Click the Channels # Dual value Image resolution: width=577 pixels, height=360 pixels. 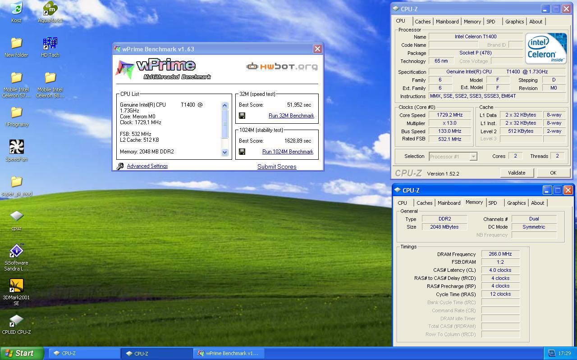[x=534, y=219]
